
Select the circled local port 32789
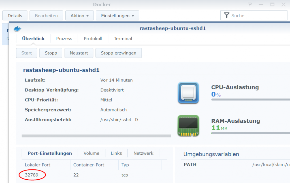coord(32,175)
